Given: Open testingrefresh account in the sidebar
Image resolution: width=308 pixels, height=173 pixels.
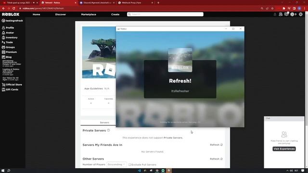Looking at the screenshot, I should click(12, 21).
